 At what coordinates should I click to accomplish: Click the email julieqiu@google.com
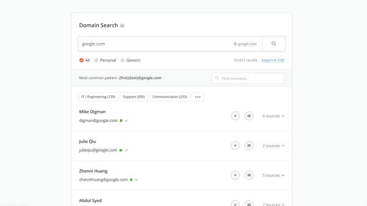tap(98, 150)
